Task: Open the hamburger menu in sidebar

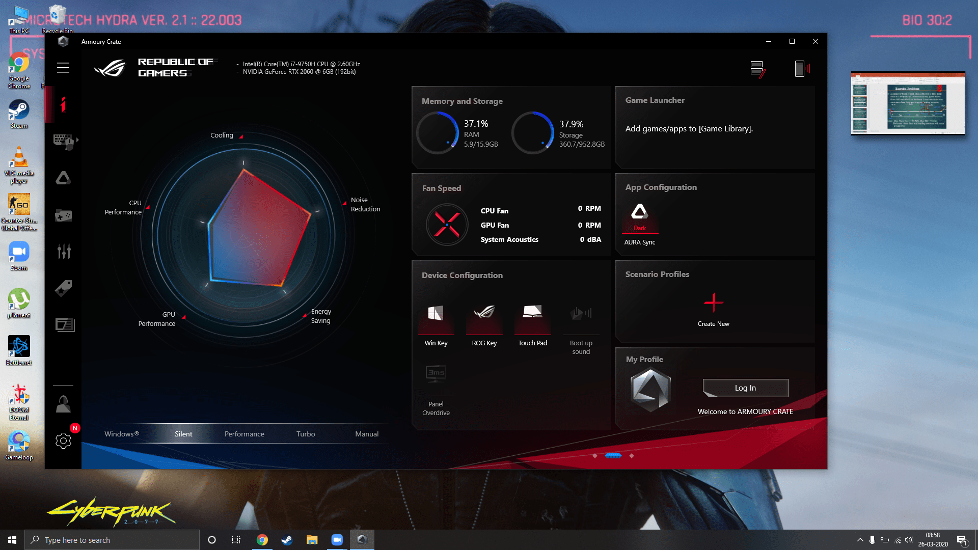Action: (63, 67)
